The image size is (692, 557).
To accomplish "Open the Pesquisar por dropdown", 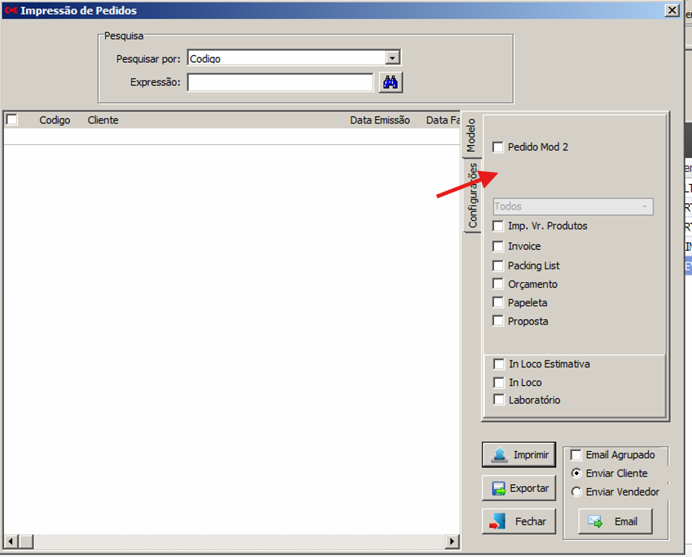I will pos(392,58).
